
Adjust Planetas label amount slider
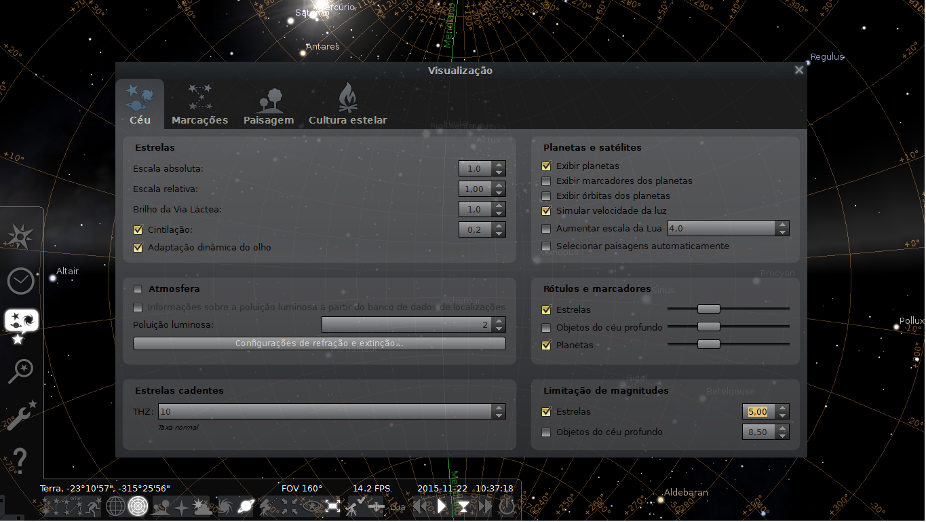(x=709, y=344)
